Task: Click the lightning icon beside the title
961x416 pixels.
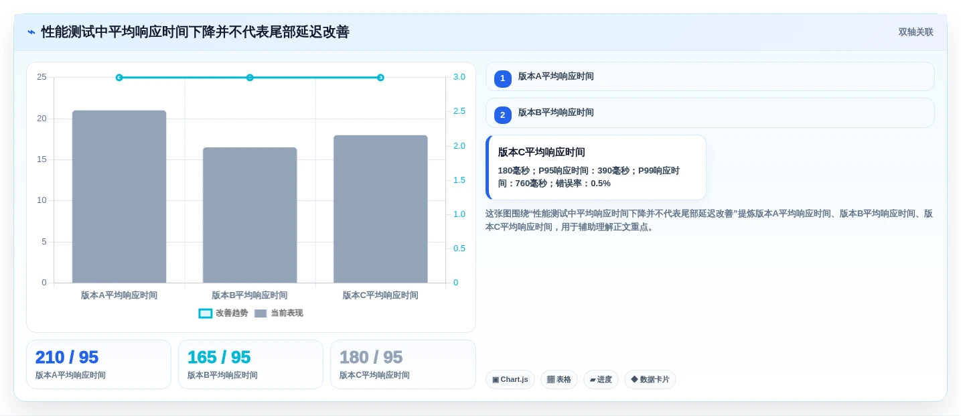Action: click(31, 32)
